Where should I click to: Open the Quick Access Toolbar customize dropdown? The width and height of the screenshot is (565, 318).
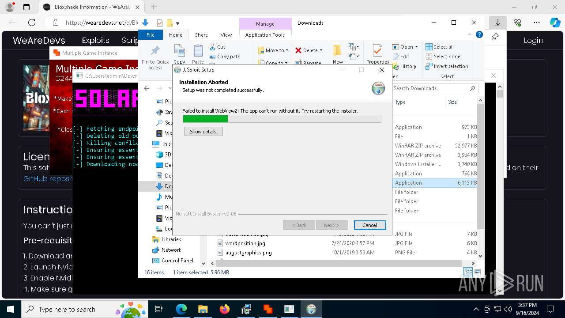pyautogui.click(x=177, y=23)
